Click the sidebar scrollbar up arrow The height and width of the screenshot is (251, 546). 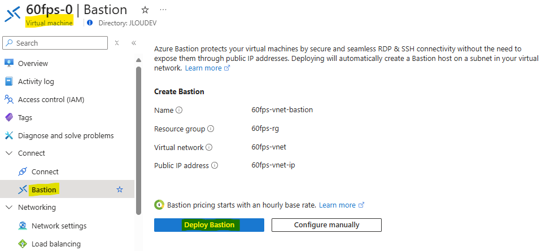click(138, 60)
